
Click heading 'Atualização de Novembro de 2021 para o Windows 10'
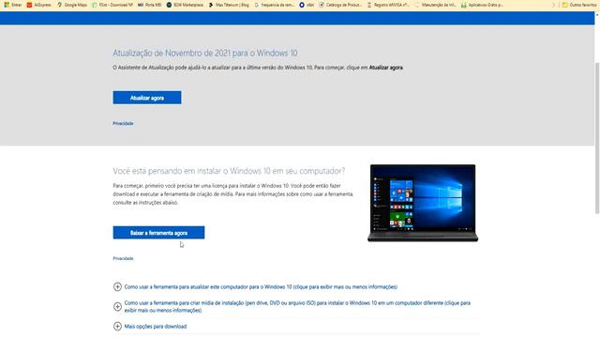point(205,54)
